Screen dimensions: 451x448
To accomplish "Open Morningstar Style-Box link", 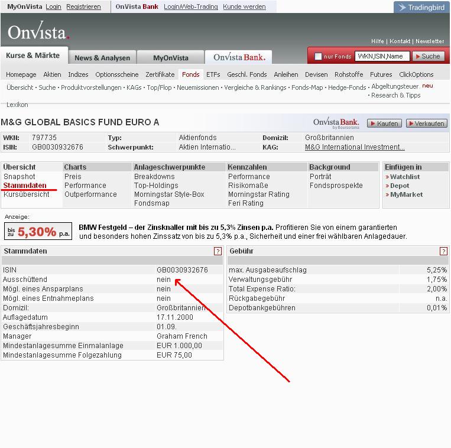I will pyautogui.click(x=169, y=194).
